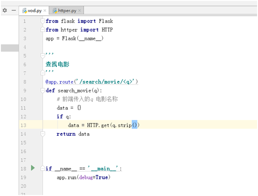Collapse the if __name__ block on line 18
This screenshot has height=196, width=258.
43,168
